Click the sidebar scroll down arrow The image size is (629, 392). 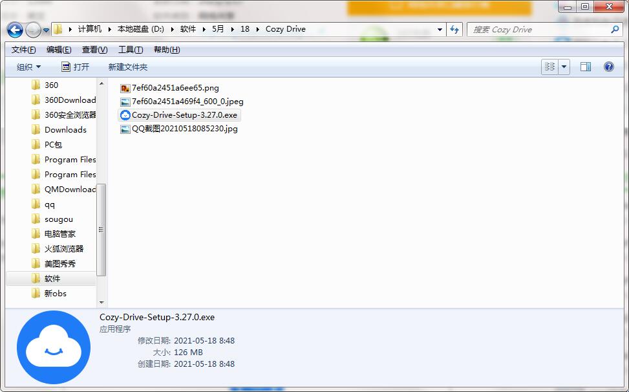coord(101,302)
